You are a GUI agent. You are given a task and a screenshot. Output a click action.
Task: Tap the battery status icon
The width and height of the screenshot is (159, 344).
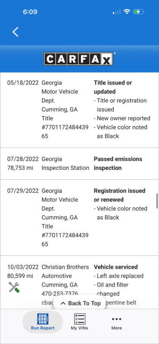(138, 12)
